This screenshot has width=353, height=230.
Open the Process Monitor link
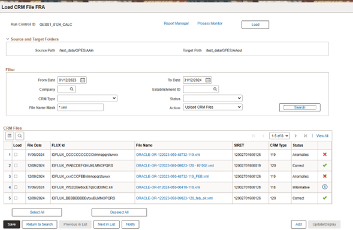click(x=210, y=23)
